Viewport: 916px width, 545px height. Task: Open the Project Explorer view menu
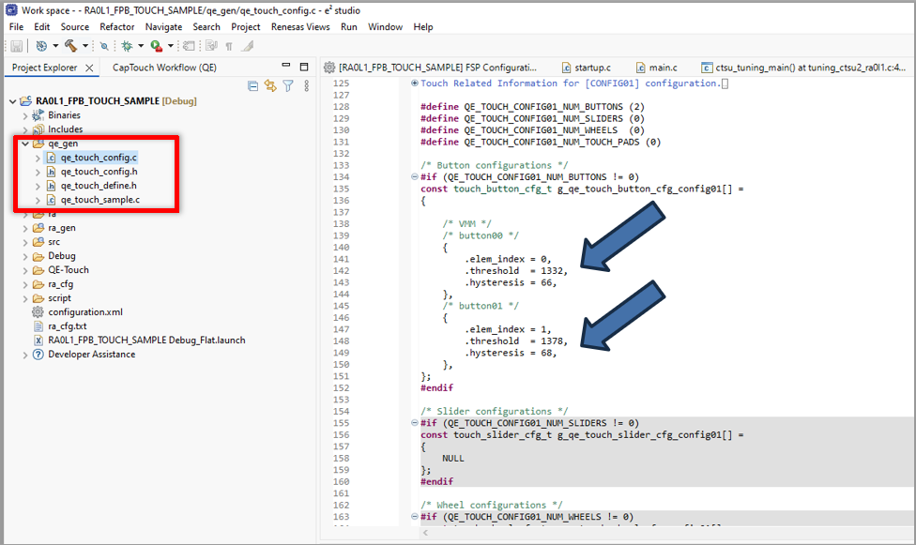click(306, 86)
